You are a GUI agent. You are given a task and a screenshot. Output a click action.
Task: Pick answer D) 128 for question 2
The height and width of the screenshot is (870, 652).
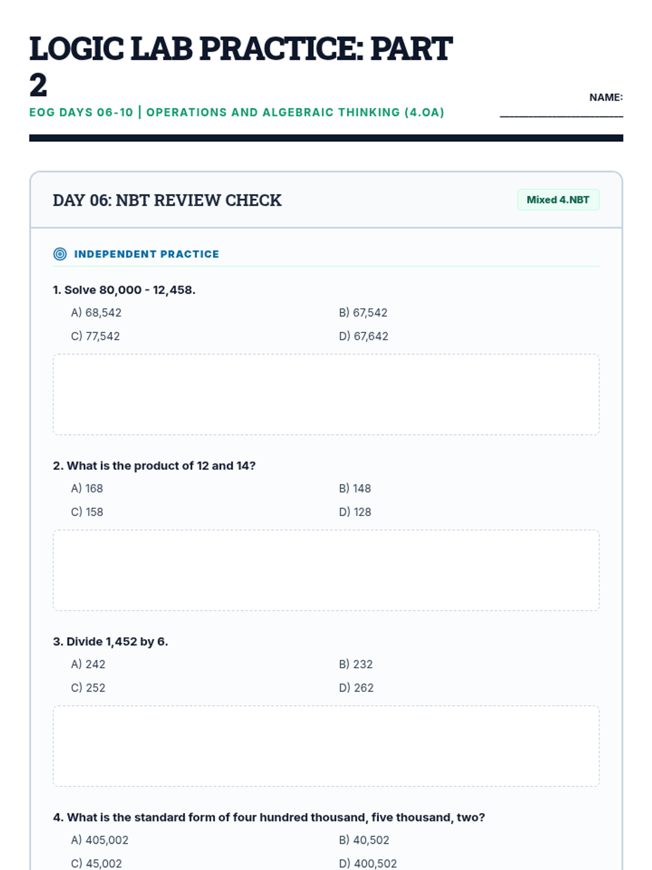(355, 512)
